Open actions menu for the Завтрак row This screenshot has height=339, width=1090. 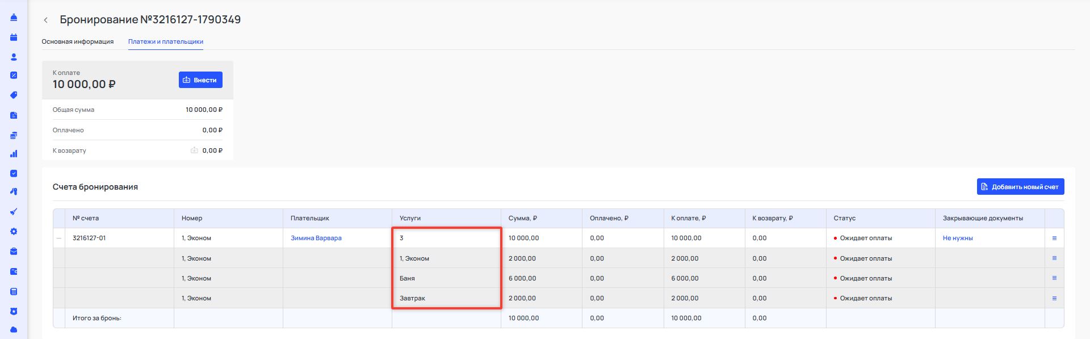coord(1054,298)
